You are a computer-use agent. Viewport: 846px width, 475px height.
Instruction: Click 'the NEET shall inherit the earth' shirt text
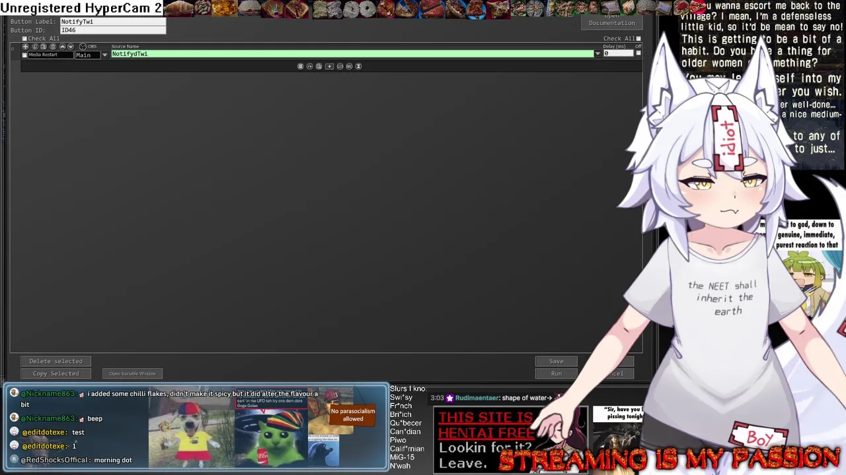pyautogui.click(x=722, y=298)
